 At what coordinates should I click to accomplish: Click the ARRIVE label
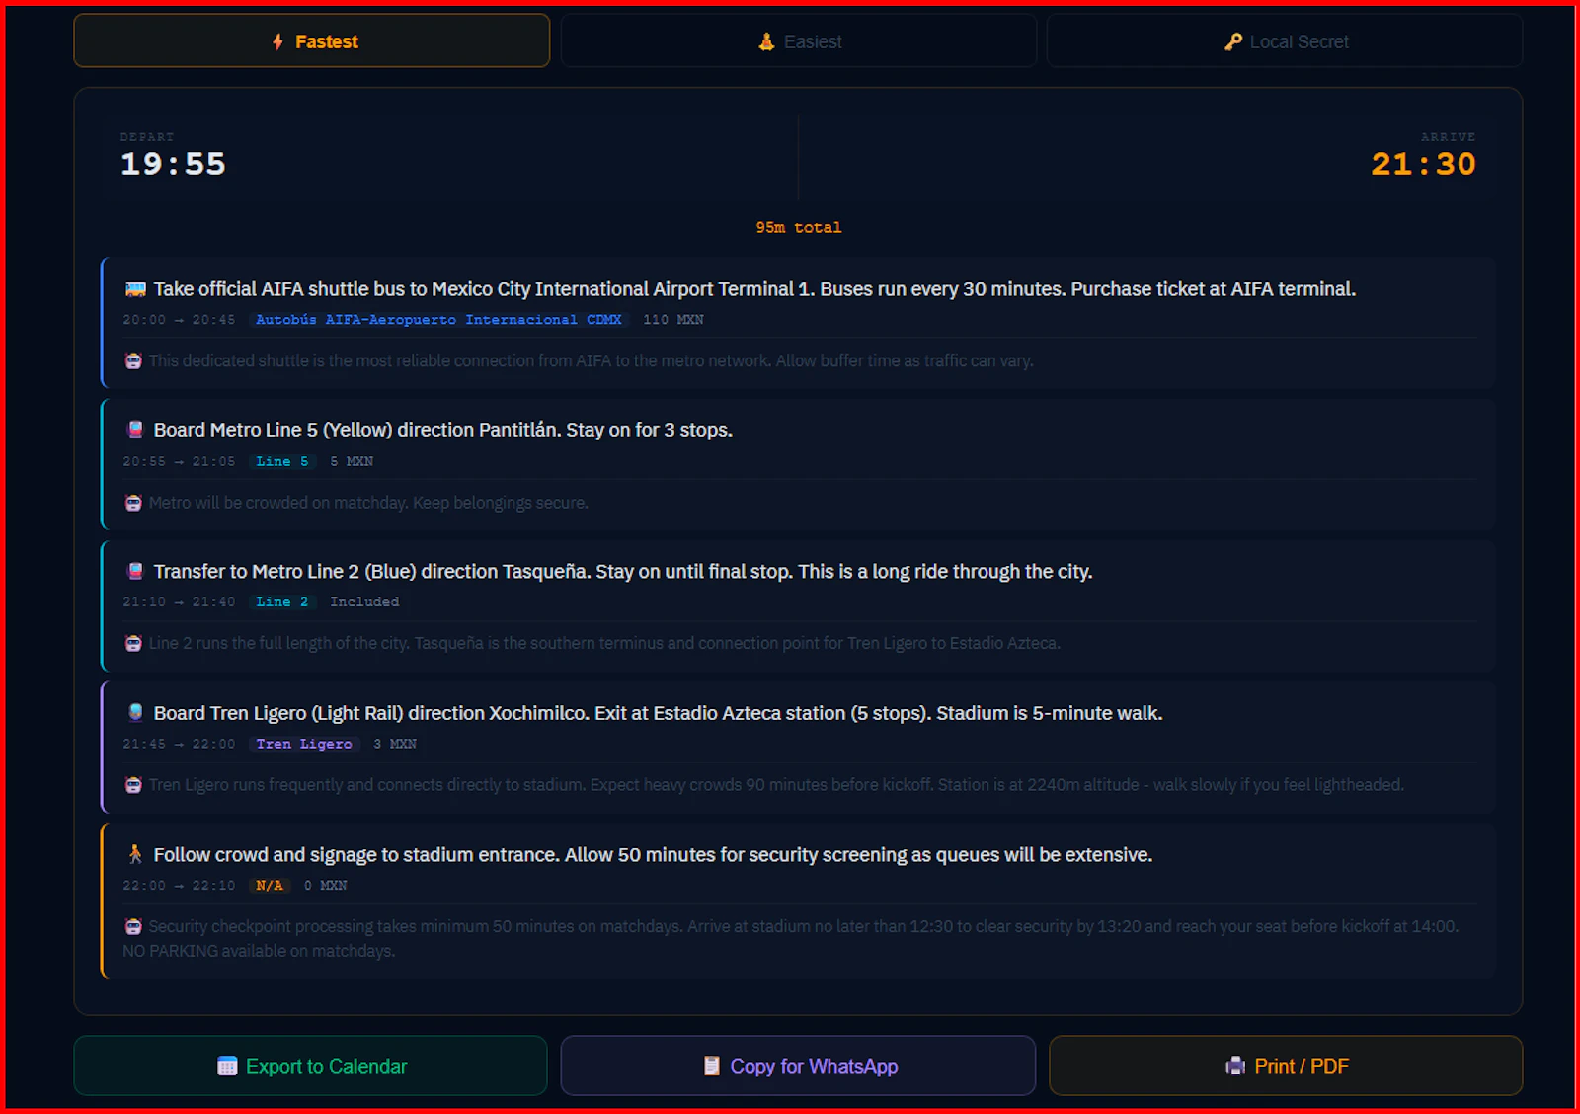tap(1449, 136)
